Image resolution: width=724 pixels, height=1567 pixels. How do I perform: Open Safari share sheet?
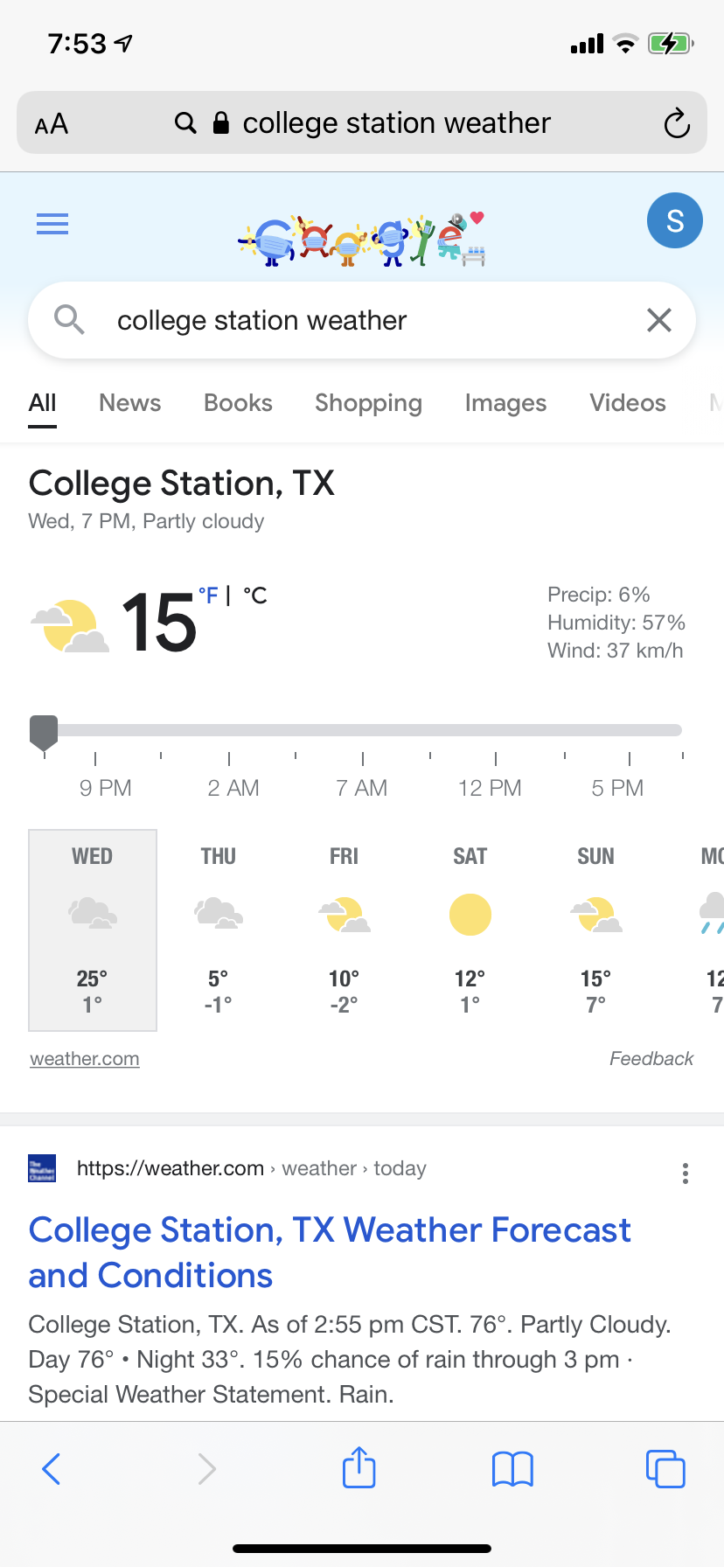click(x=359, y=1468)
